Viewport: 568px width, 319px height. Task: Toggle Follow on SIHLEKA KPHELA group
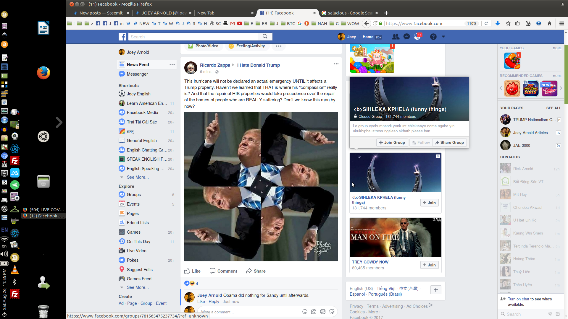click(x=421, y=142)
